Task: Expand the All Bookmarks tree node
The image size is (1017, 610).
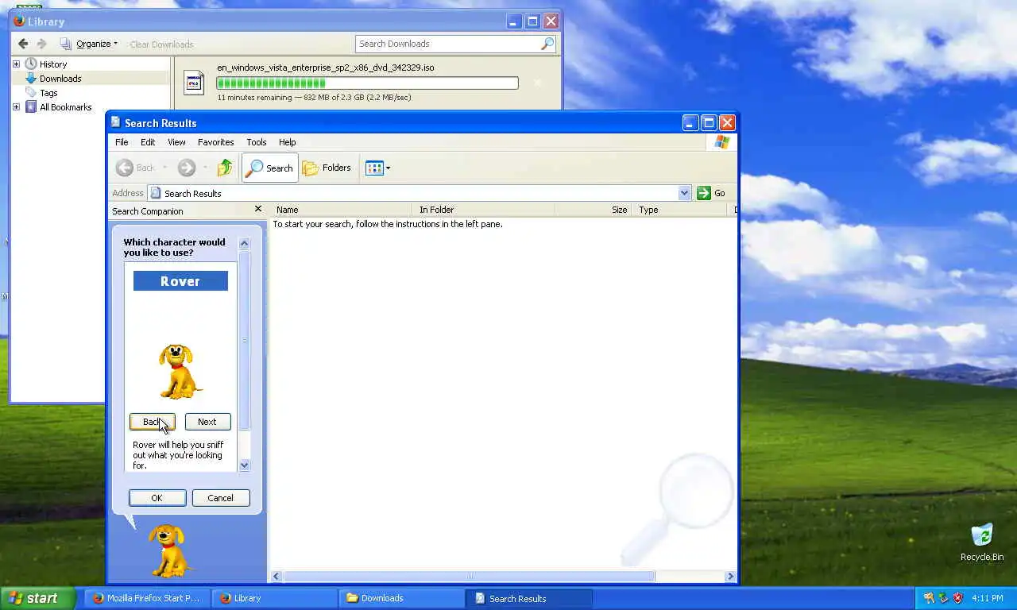Action: (x=16, y=106)
